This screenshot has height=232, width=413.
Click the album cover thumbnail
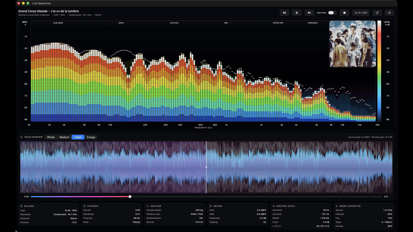(352, 44)
